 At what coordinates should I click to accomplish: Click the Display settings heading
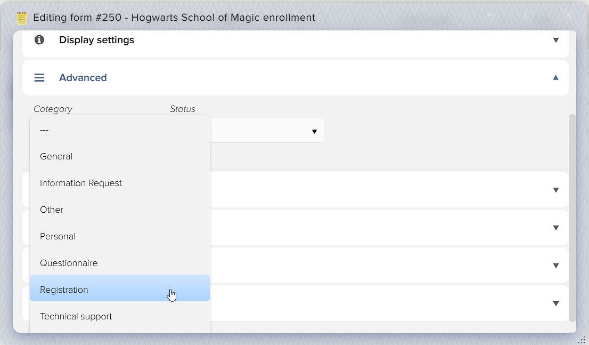coord(96,40)
